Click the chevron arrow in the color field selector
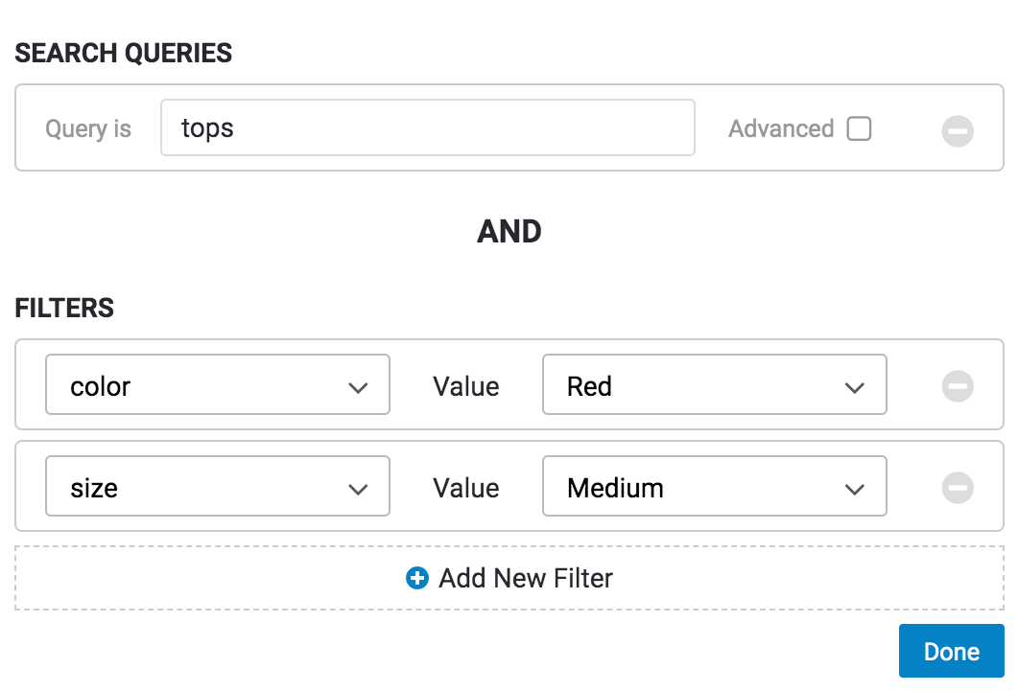Screen dimensions: 1018x691 tap(358, 387)
